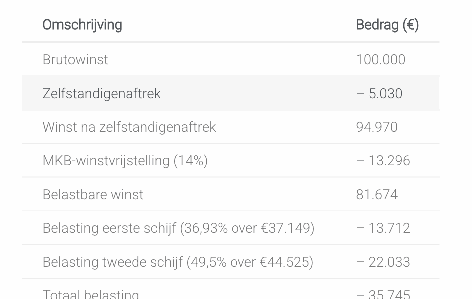Screen dimensions: 472x299
Task: Select the MKB-winstvrijstelling (14%) label
Action: pyautogui.click(x=125, y=161)
